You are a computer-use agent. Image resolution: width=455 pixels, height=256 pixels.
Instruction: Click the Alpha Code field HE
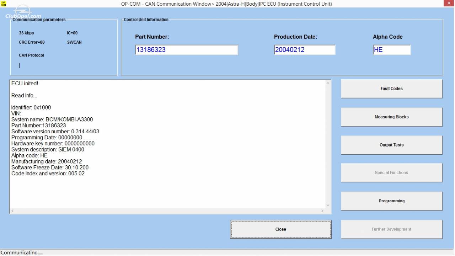tap(392, 50)
